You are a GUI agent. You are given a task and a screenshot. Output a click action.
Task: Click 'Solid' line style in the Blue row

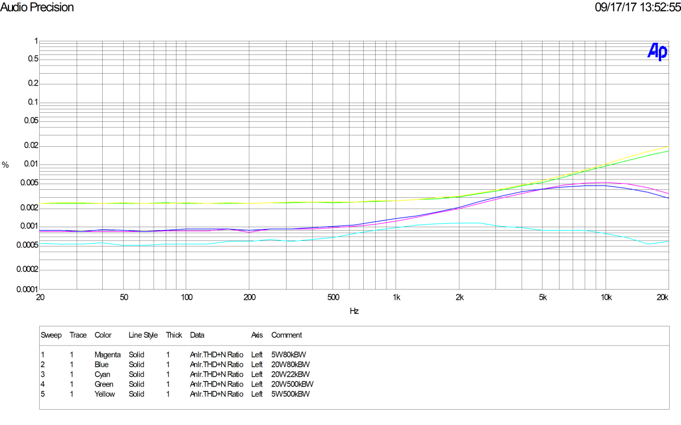click(x=136, y=364)
